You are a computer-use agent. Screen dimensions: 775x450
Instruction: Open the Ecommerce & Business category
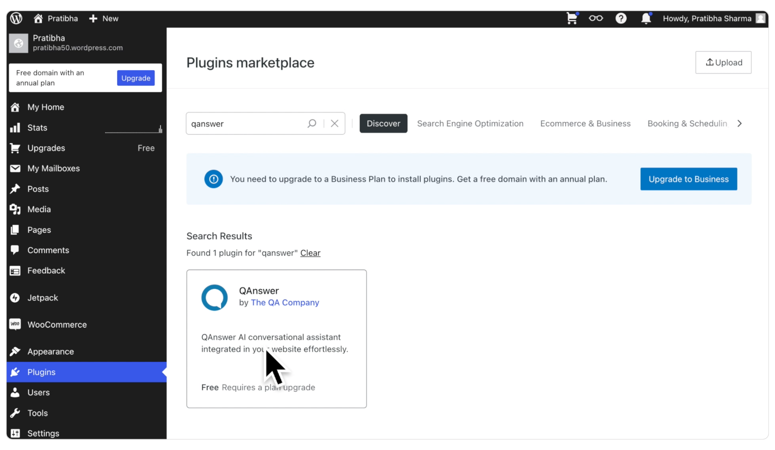pos(585,123)
